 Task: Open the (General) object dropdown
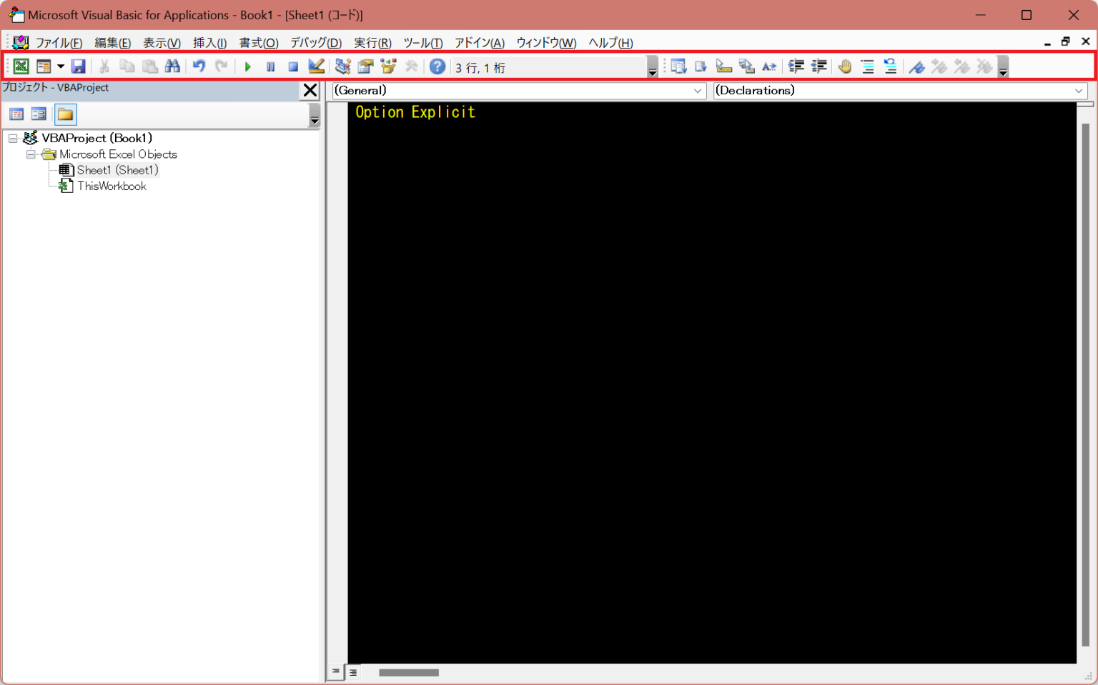coord(698,91)
